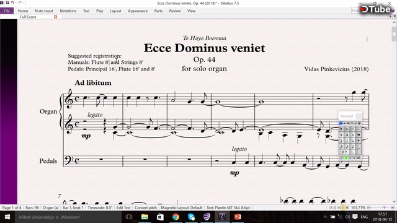Open the Play ribbon tab
The image size is (397, 223).
tap(99, 11)
